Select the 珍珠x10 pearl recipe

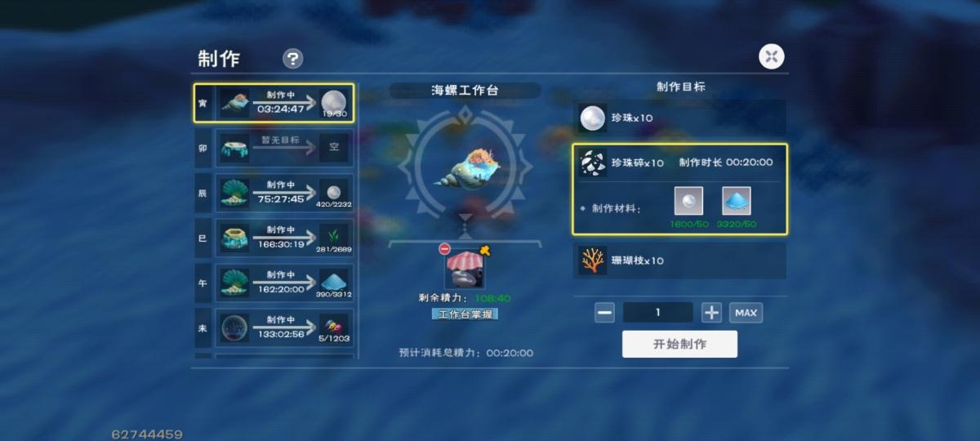pos(679,118)
